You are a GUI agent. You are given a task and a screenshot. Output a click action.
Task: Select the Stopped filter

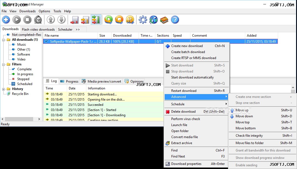click(23, 79)
